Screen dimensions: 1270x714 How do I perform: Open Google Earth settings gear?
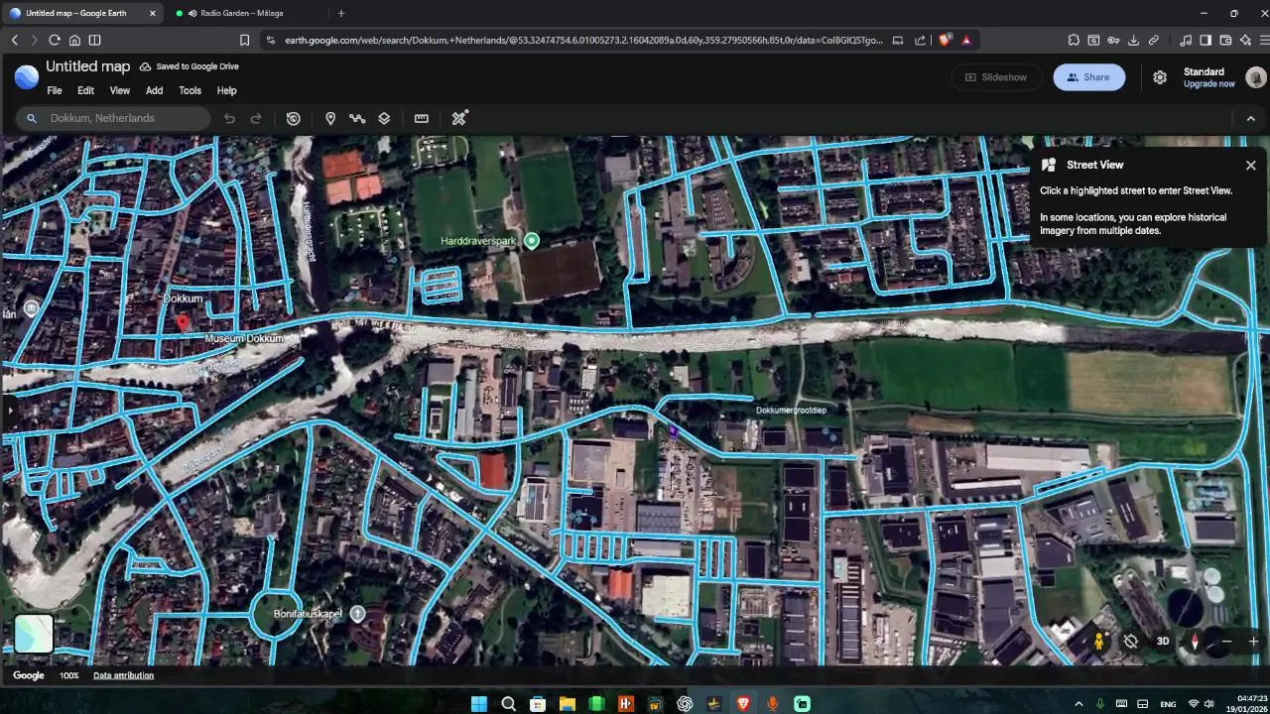[1160, 77]
